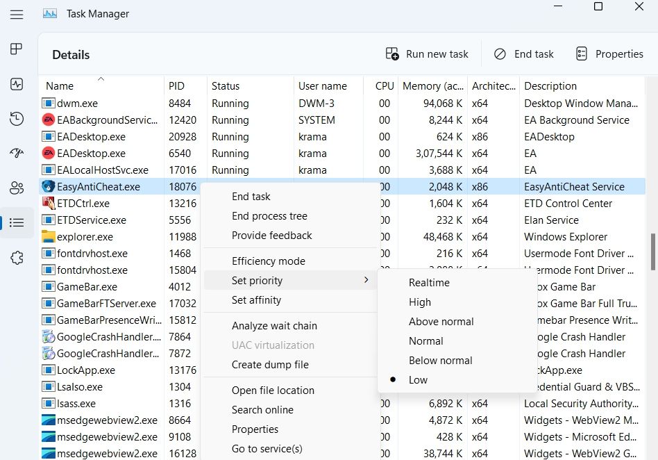
Task: Open Users page in sidebar
Action: coord(17,188)
